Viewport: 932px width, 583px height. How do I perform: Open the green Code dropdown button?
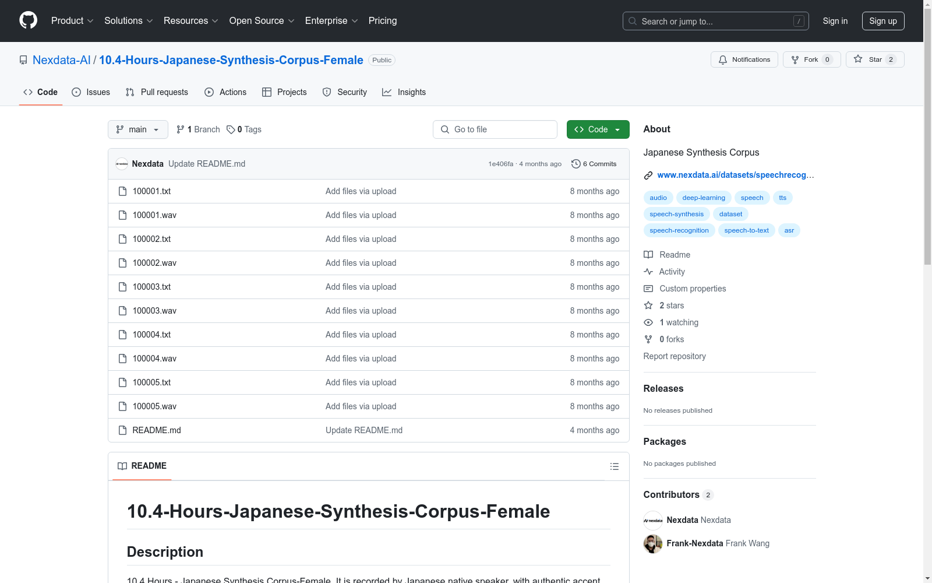598,129
